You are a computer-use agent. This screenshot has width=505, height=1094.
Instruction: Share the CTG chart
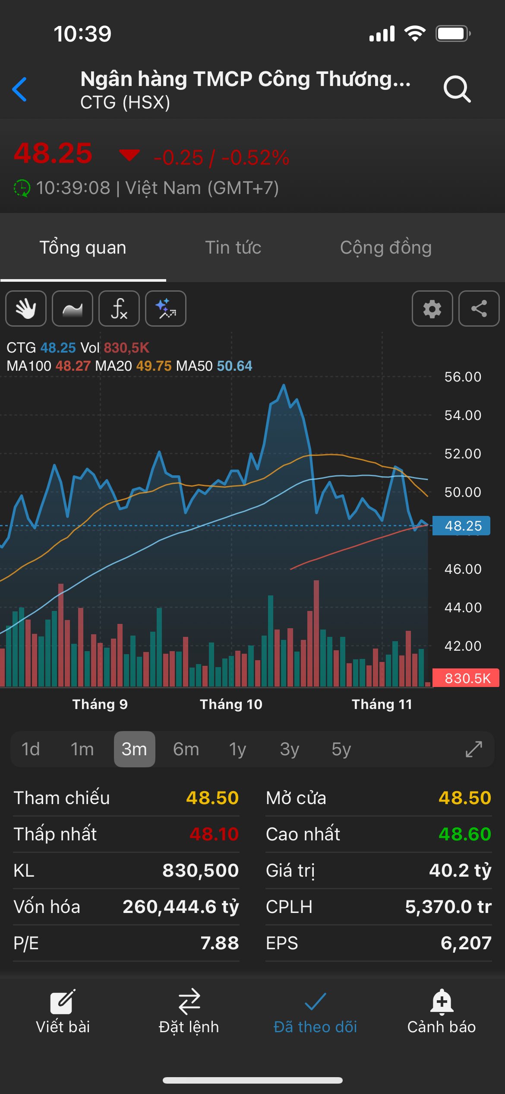click(479, 308)
